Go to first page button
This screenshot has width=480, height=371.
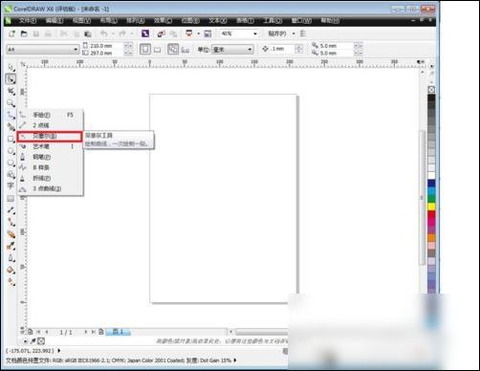tap(38, 332)
